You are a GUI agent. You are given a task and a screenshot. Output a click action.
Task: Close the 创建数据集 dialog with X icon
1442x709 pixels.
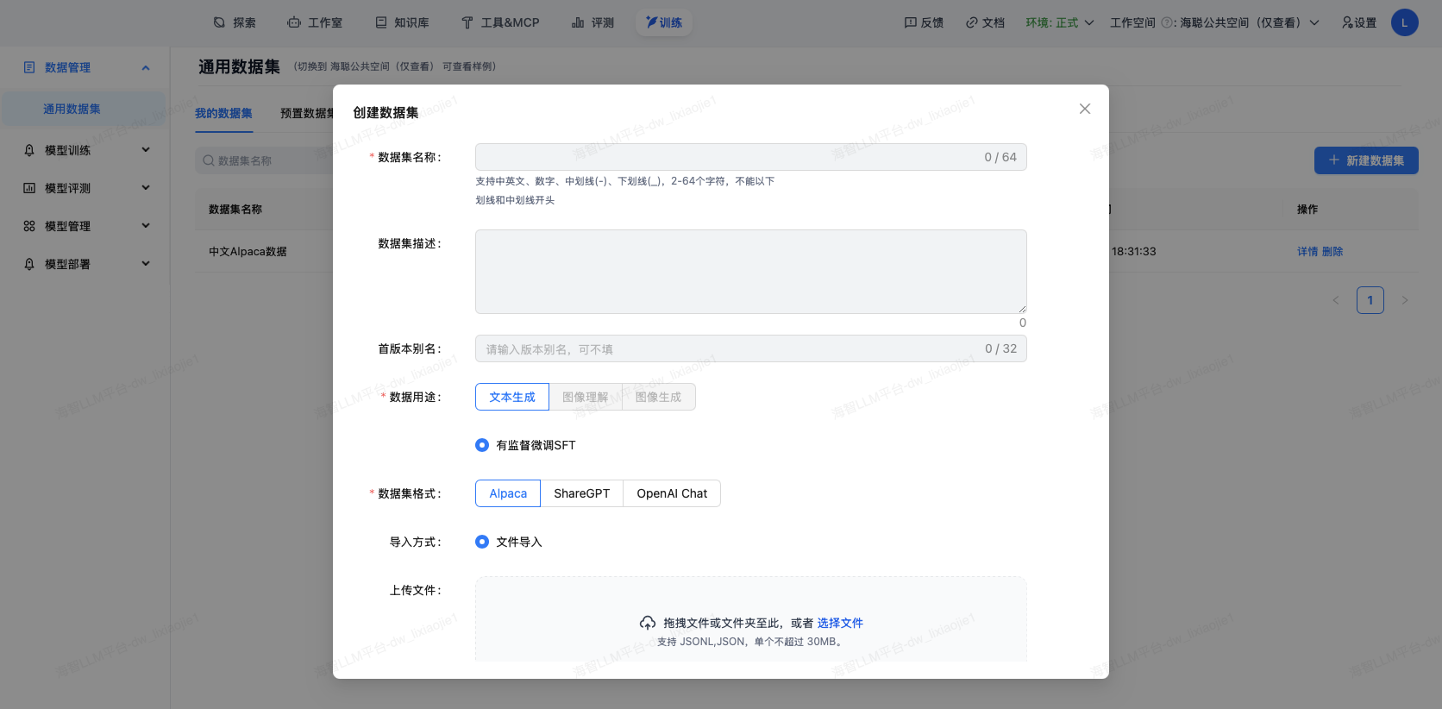[1084, 109]
